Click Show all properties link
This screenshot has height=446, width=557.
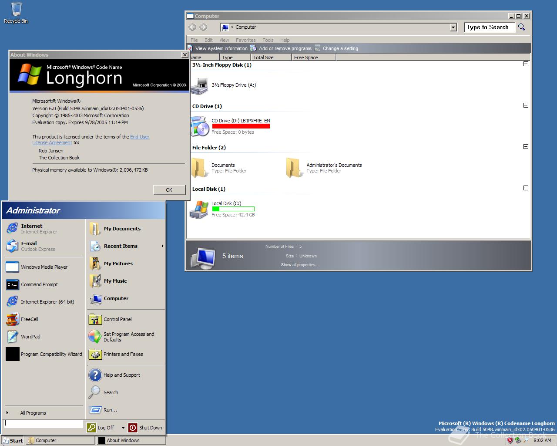[x=300, y=265]
